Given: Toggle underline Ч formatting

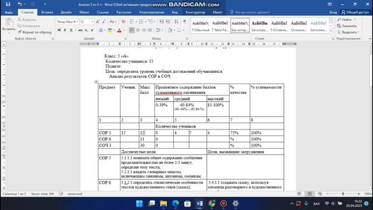Looking at the screenshot, I should pyautogui.click(x=71, y=30).
